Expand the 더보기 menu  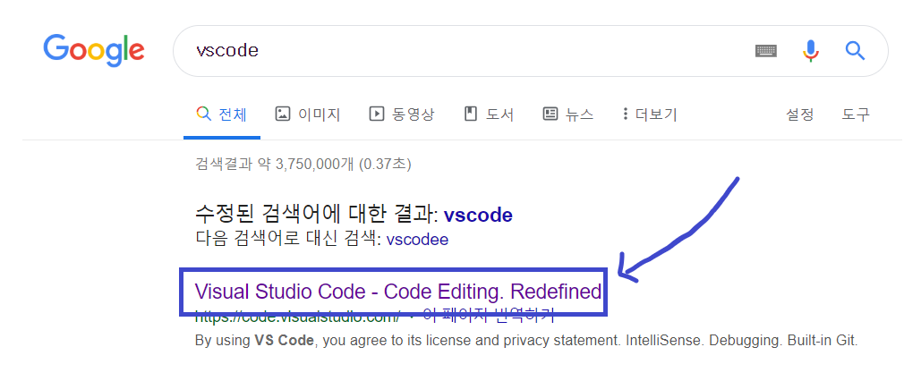coord(650,114)
